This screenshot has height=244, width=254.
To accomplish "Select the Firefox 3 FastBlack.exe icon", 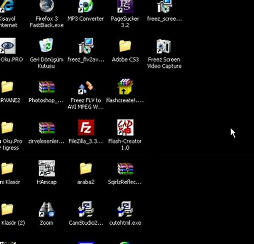I will point(47,6).
